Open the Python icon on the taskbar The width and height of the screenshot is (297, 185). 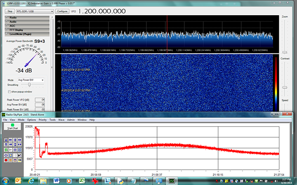click(120, 181)
